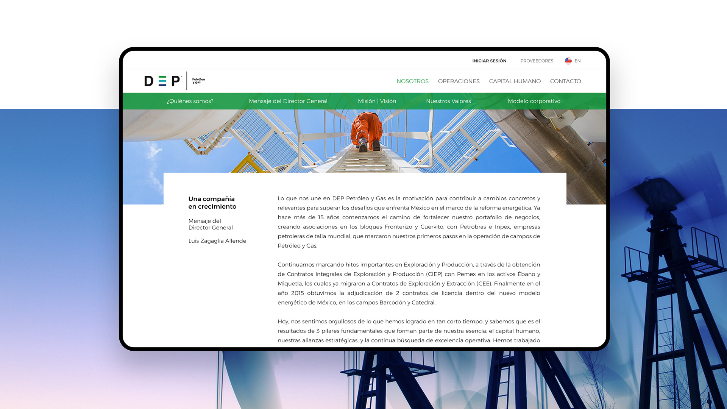Open the OPERACIONES menu

coord(459,81)
